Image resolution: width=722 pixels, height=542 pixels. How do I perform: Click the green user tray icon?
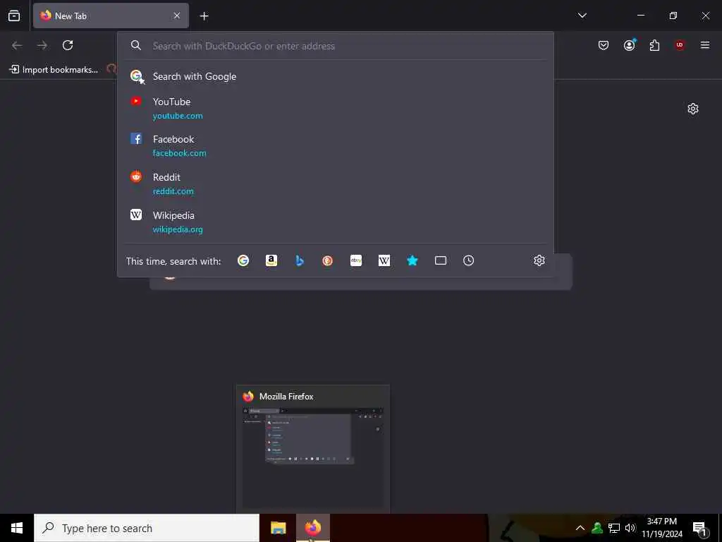[597, 528]
